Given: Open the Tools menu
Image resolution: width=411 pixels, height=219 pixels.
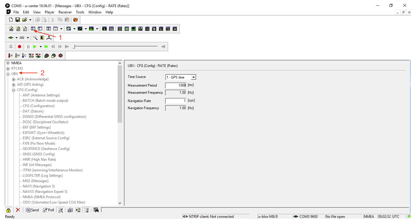Looking at the screenshot, I should click(80, 12).
